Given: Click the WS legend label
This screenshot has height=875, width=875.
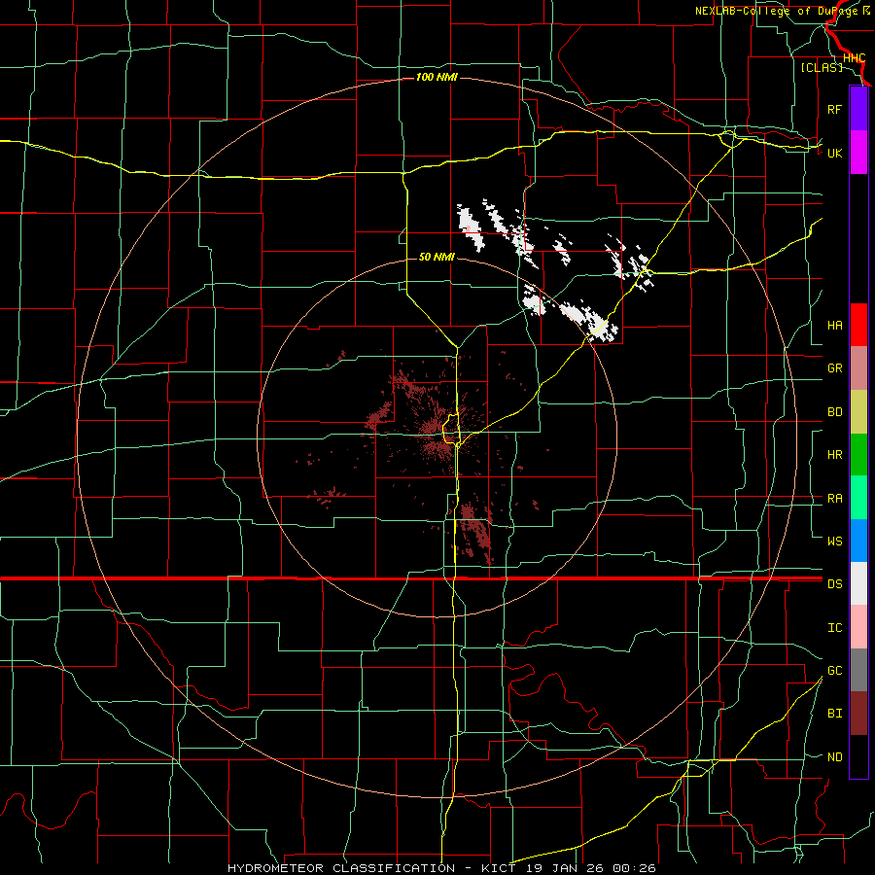Looking at the screenshot, I should pos(834,542).
